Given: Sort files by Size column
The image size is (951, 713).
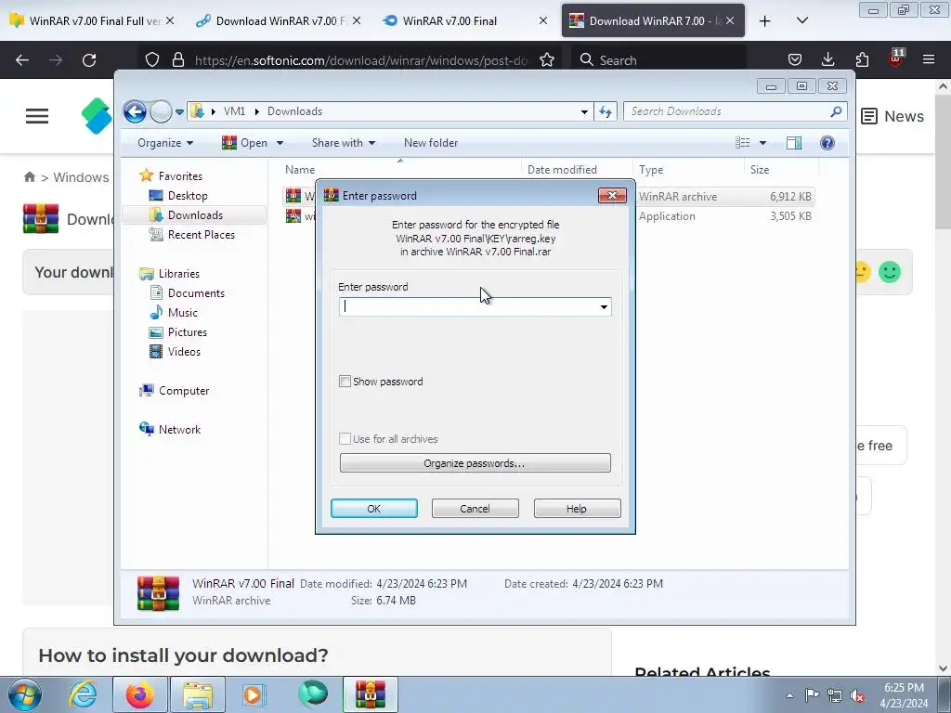Looking at the screenshot, I should click(x=760, y=171).
